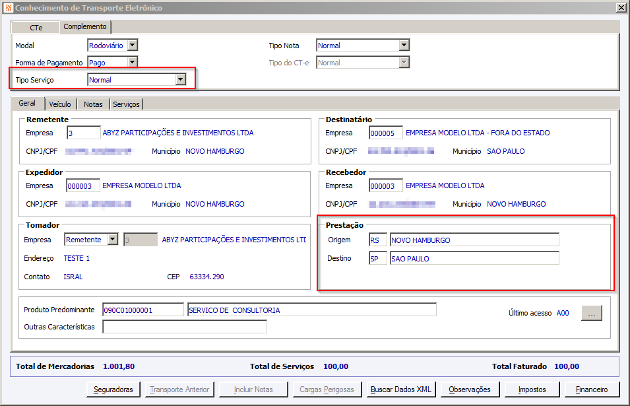Click NOVO HAMBURGO Município in Recebedor
630x406 pixels.
(x=517, y=204)
